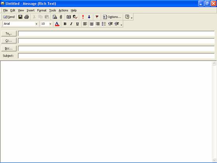
Task: Attach a file with paperclip icon
Action: [x=61, y=17]
